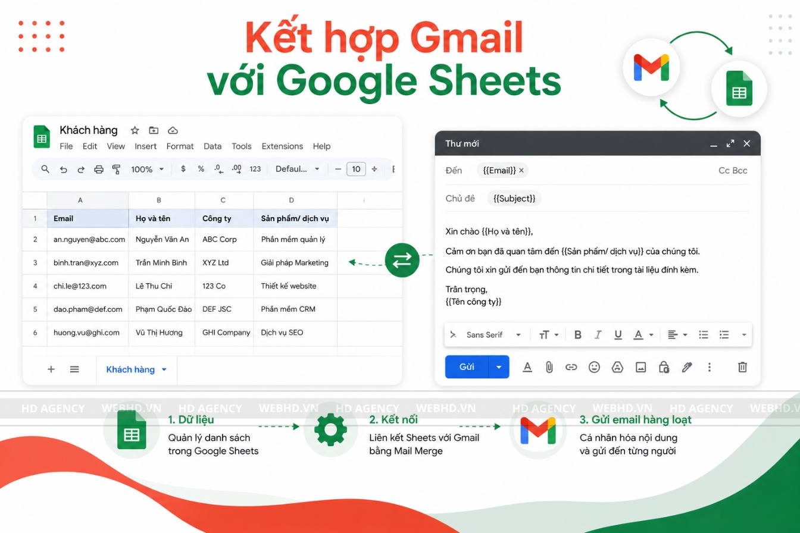
Task: Click the move to folder icon
Action: point(154,130)
